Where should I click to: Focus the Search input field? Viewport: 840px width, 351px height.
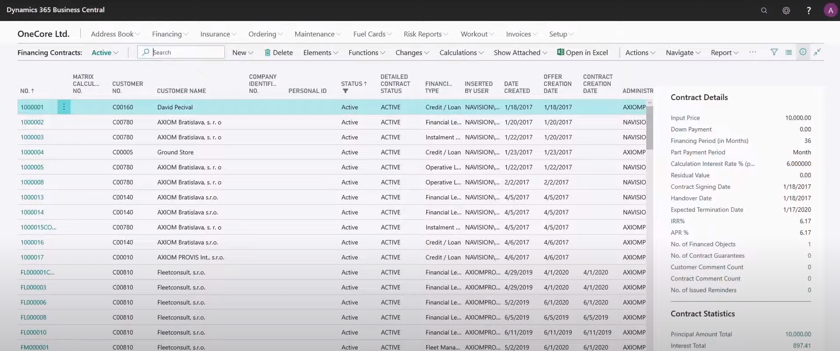(181, 52)
